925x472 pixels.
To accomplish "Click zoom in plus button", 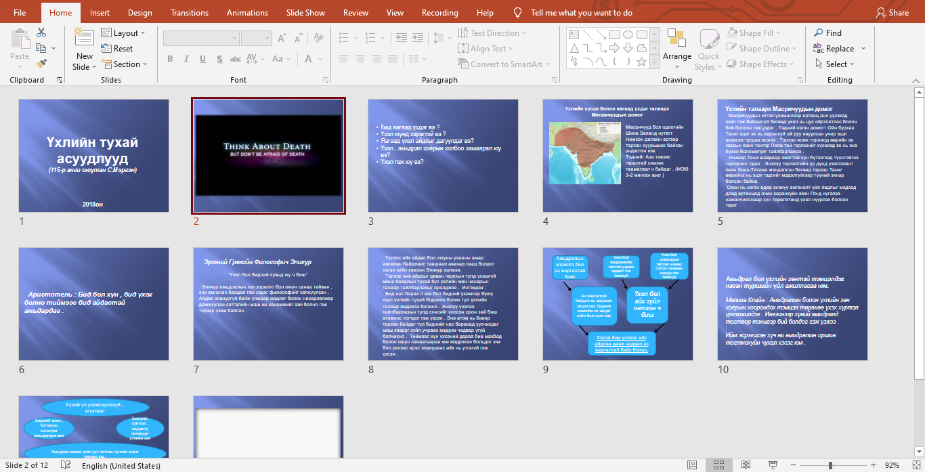I will [874, 465].
